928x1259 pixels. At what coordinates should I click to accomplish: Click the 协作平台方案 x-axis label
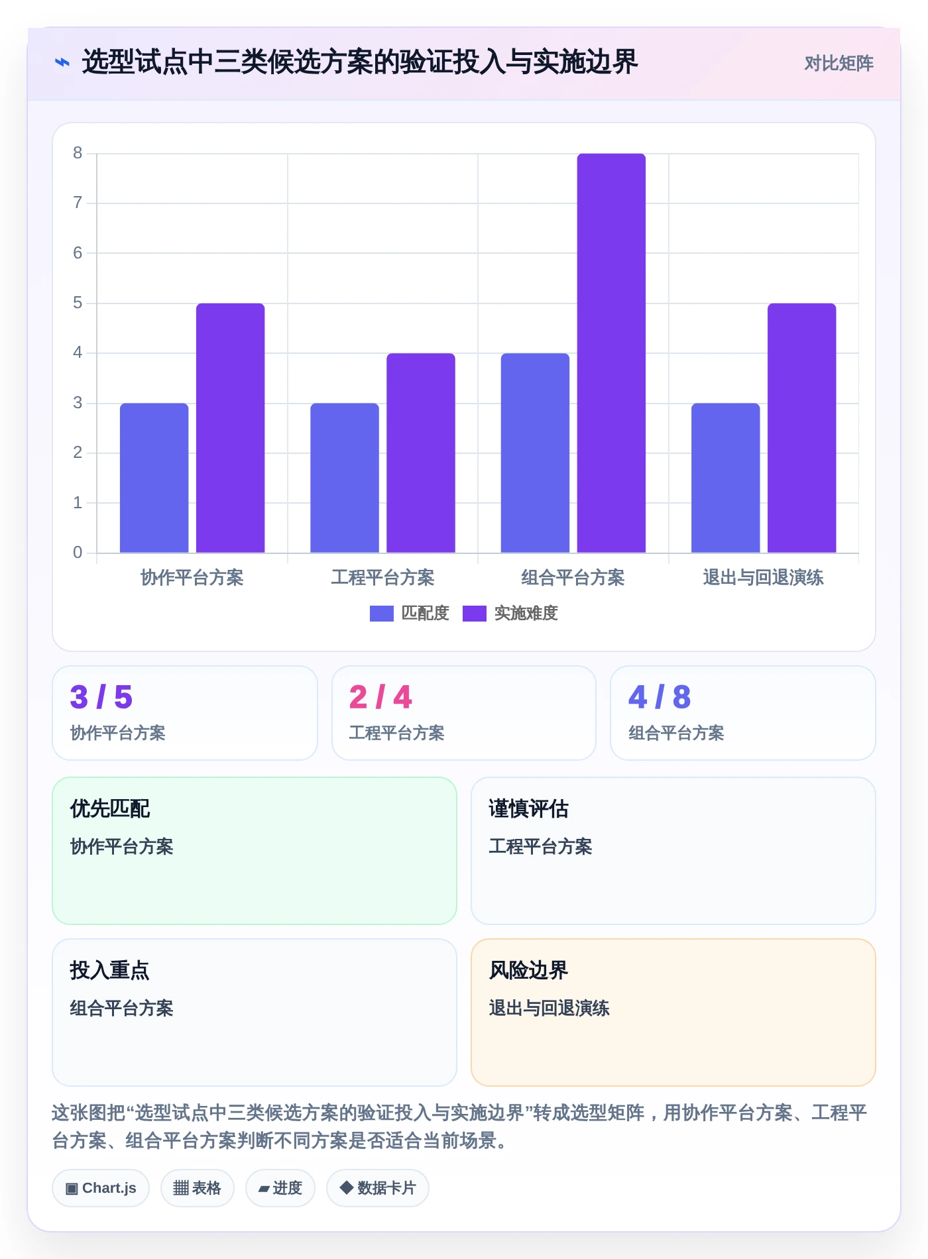tap(192, 578)
